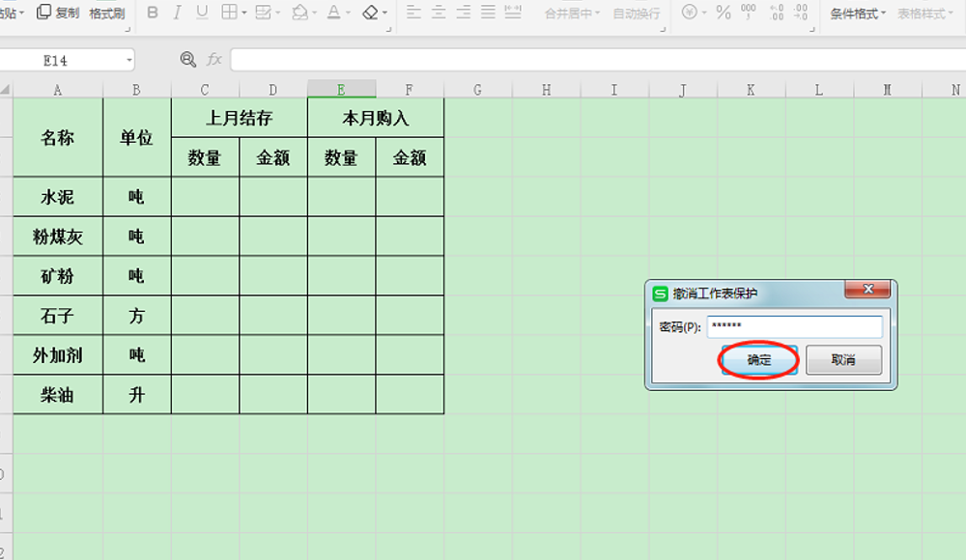This screenshot has height=560, width=966.
Task: Open the insert function fx button
Action: coord(213,59)
